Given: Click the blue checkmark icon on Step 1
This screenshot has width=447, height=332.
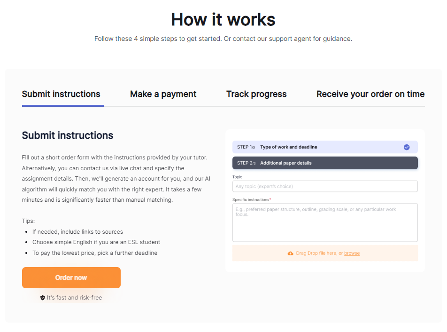Looking at the screenshot, I should coord(407,147).
